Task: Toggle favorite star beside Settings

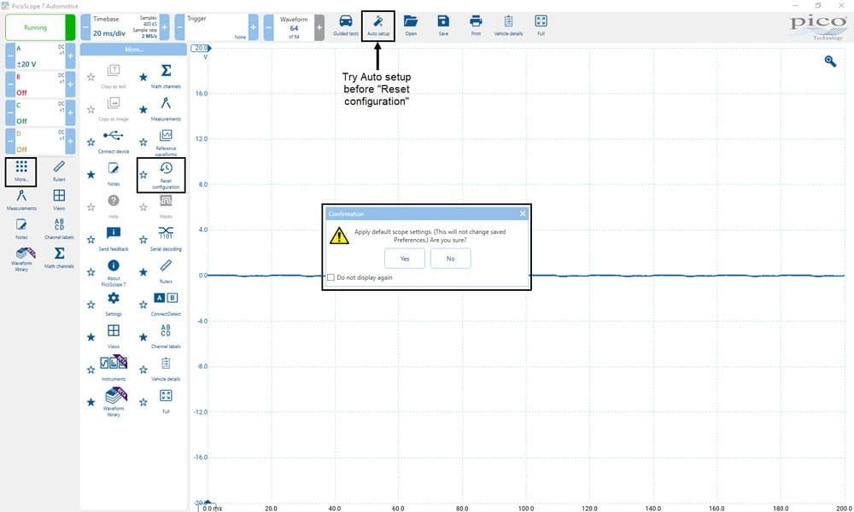Action: pos(91,305)
